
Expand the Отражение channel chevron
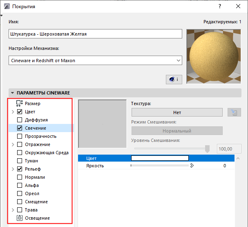(13, 144)
